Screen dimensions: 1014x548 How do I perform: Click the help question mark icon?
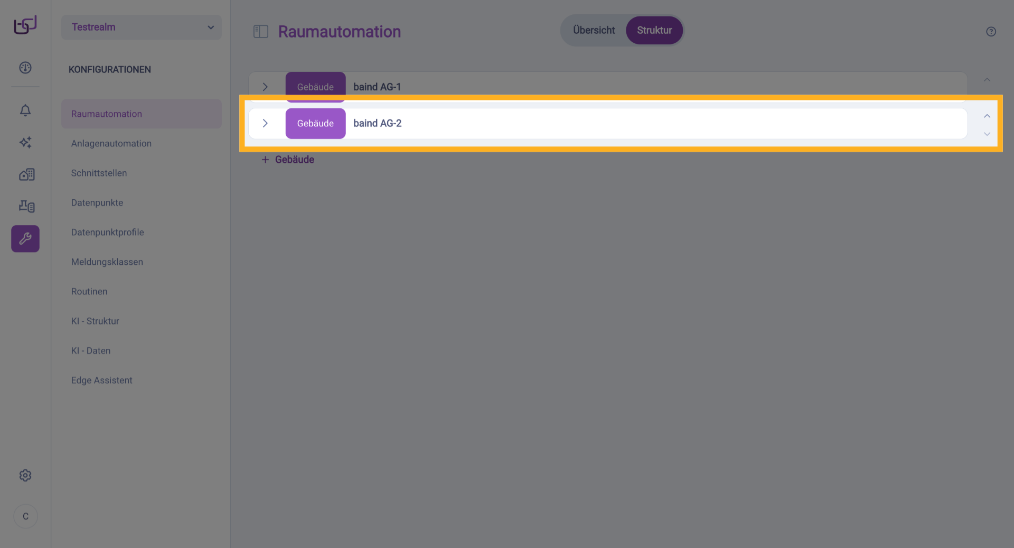[x=991, y=32]
